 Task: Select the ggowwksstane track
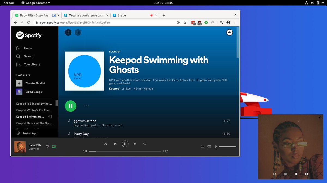[x=85, y=121]
